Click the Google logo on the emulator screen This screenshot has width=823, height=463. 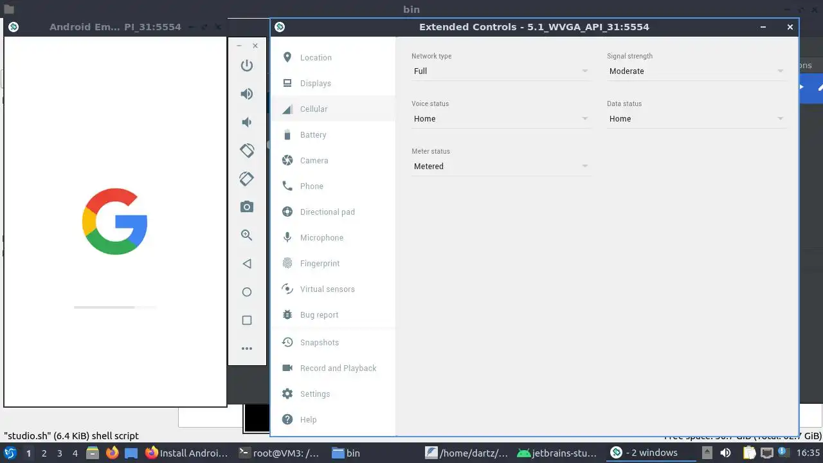[x=115, y=221]
